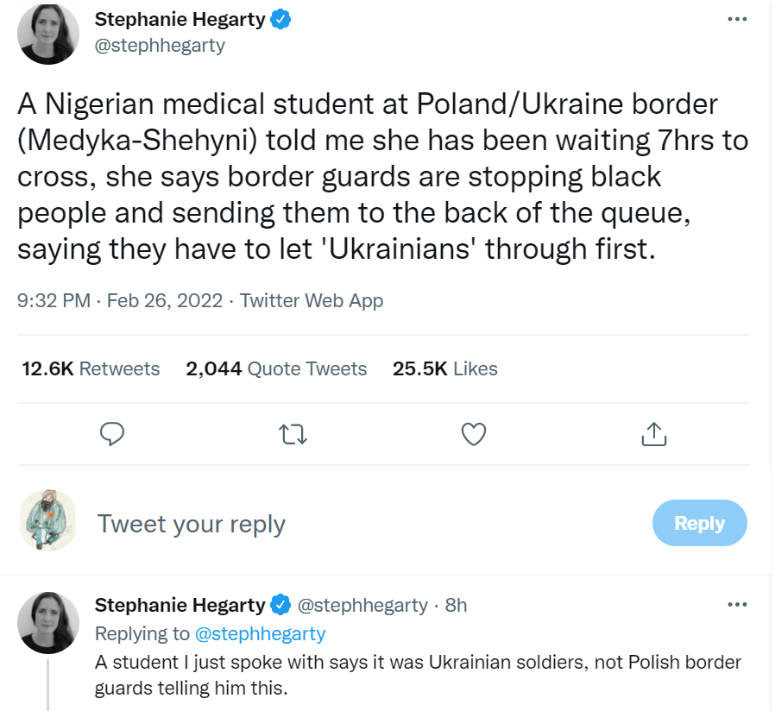
Task: View the 12.6K Retweets list
Action: tap(91, 368)
